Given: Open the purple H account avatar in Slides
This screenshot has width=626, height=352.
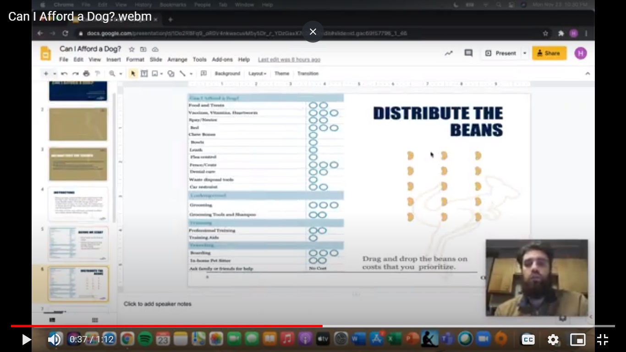Looking at the screenshot, I should coord(580,53).
